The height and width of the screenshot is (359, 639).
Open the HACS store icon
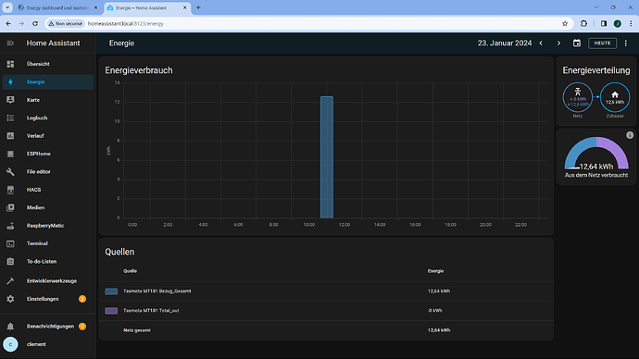click(x=10, y=190)
